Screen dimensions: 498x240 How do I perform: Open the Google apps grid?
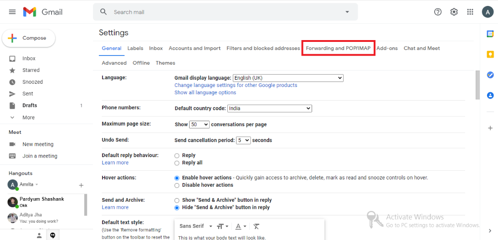click(x=470, y=12)
